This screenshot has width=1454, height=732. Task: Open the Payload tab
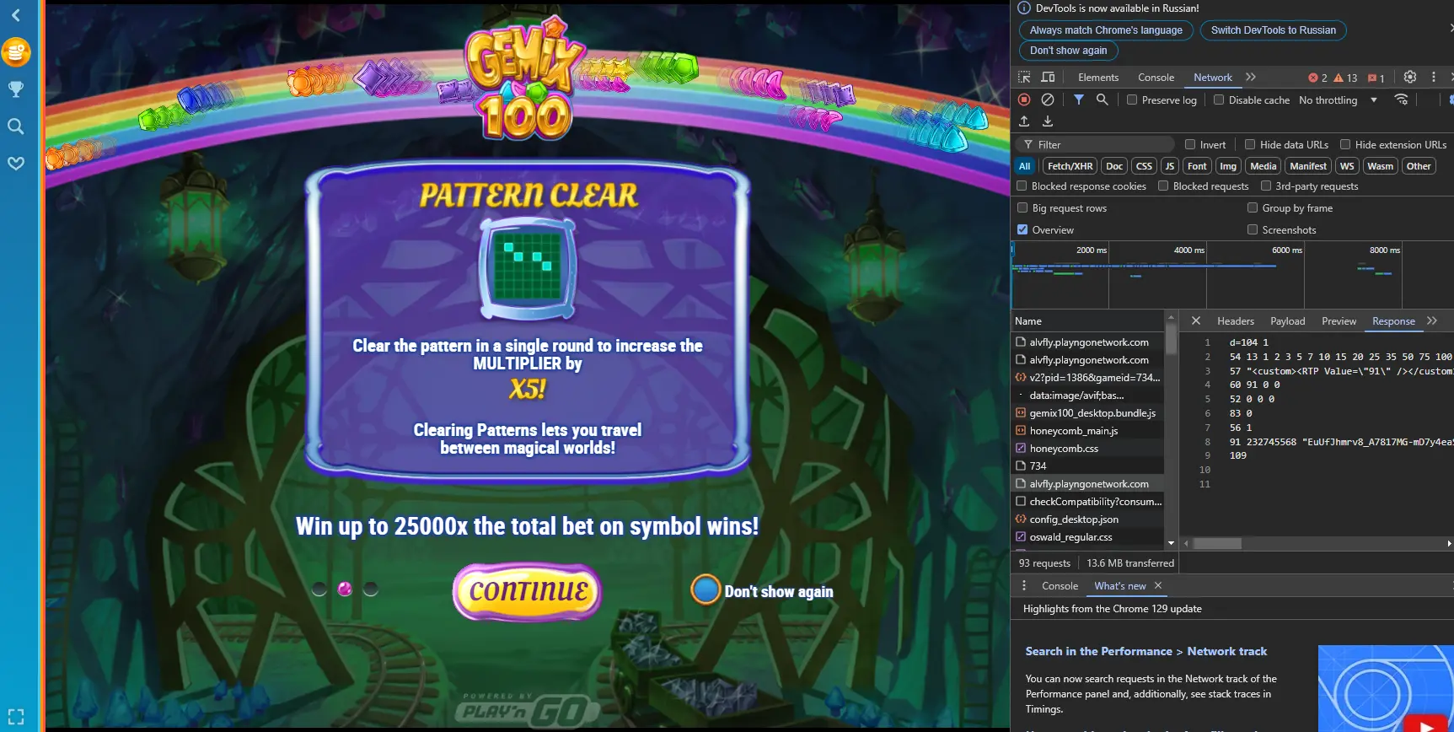[1288, 320]
